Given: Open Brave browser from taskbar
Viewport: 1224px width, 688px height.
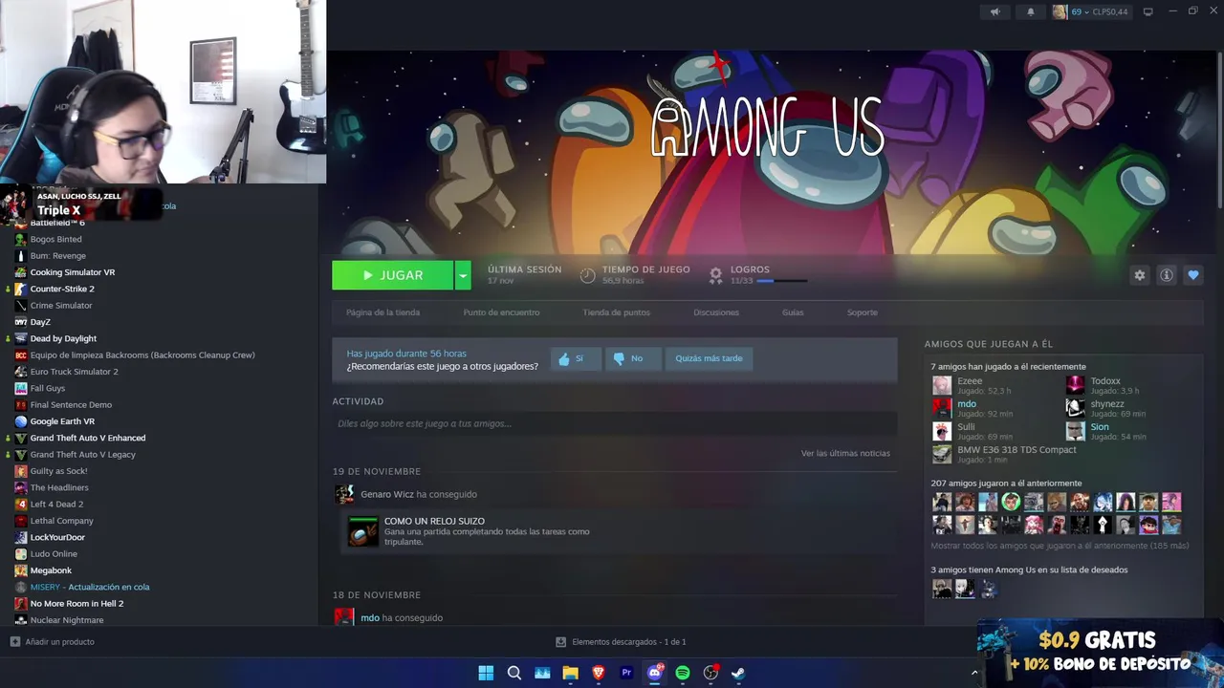Looking at the screenshot, I should click(x=599, y=673).
